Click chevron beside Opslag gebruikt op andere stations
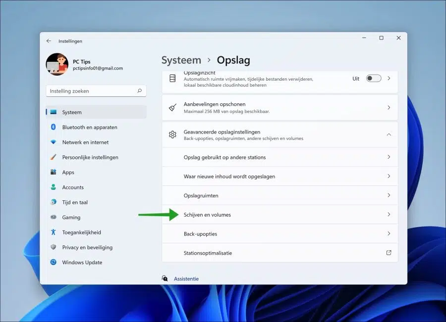This screenshot has width=446, height=322. [x=389, y=157]
